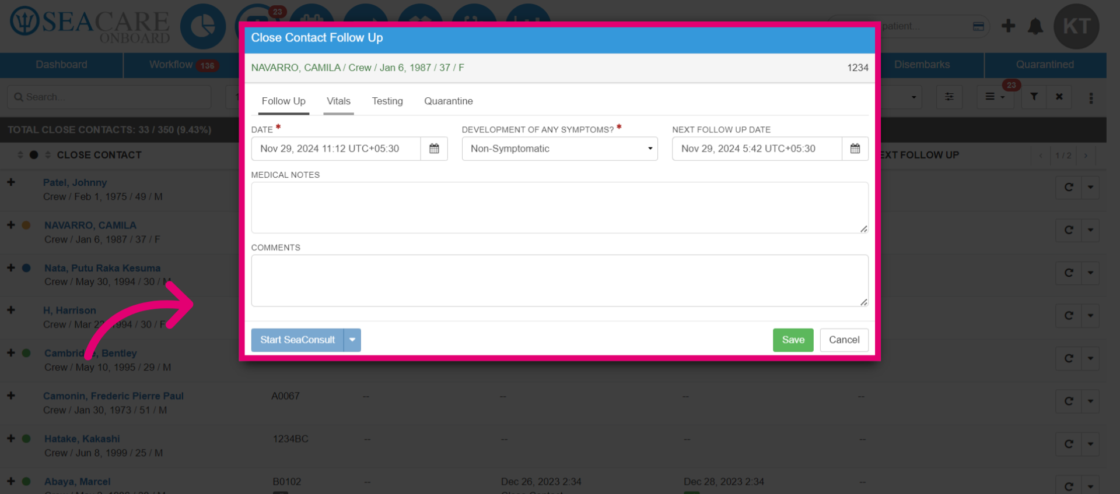Open the Next Follow Up Date calendar picker
This screenshot has height=494, width=1120.
(855, 149)
